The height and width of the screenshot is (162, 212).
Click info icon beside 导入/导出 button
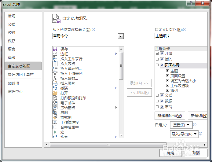tap(201, 134)
